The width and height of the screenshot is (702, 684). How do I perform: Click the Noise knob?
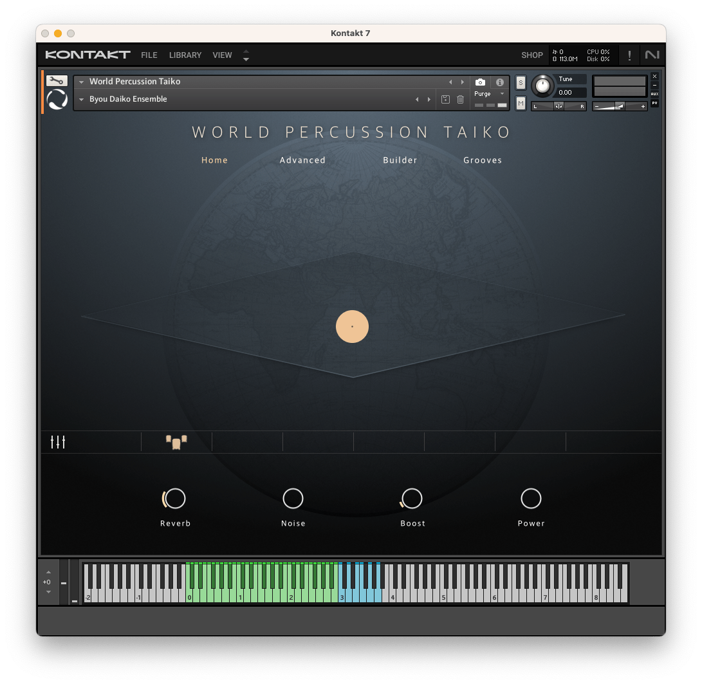(293, 498)
